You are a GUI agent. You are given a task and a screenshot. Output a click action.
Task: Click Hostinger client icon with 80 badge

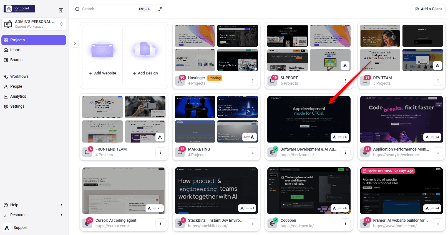tap(180, 81)
